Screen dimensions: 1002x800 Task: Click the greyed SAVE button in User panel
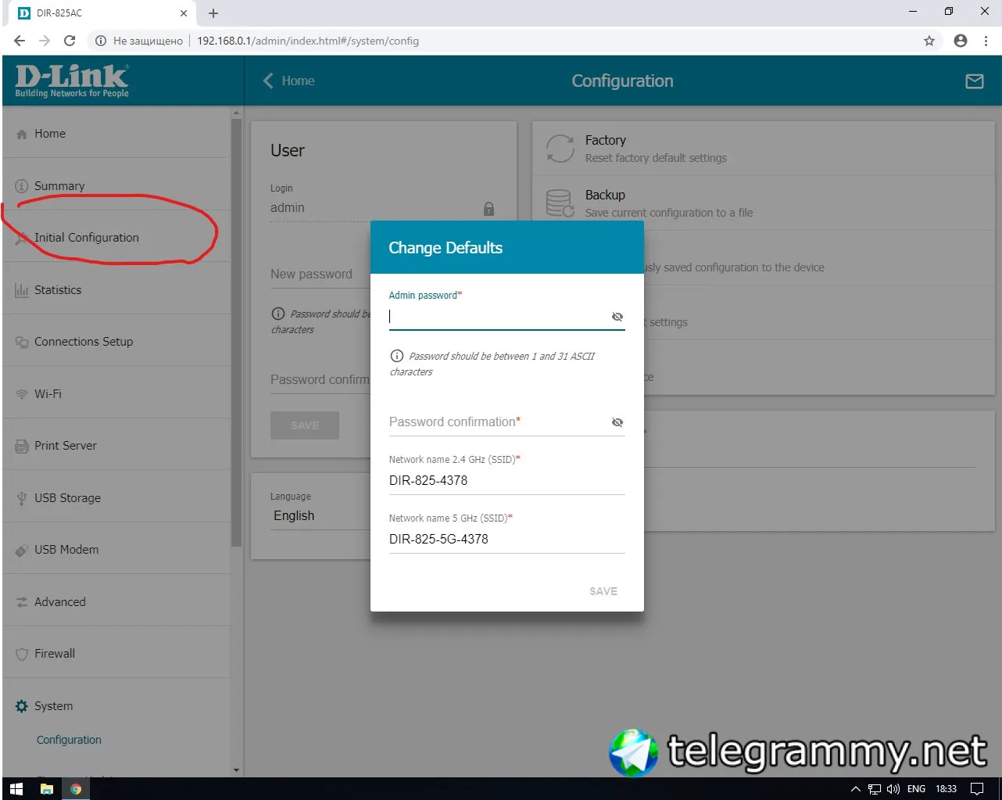(x=305, y=425)
